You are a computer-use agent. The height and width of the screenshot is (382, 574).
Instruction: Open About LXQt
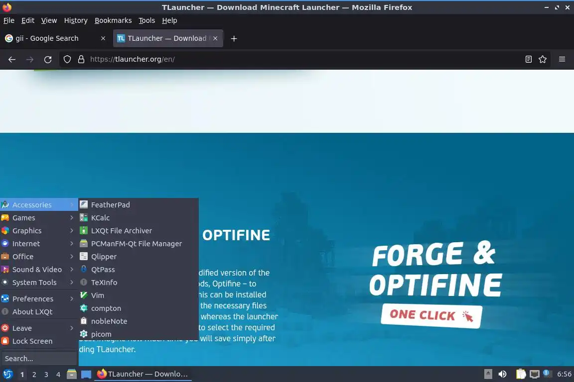tap(39, 312)
